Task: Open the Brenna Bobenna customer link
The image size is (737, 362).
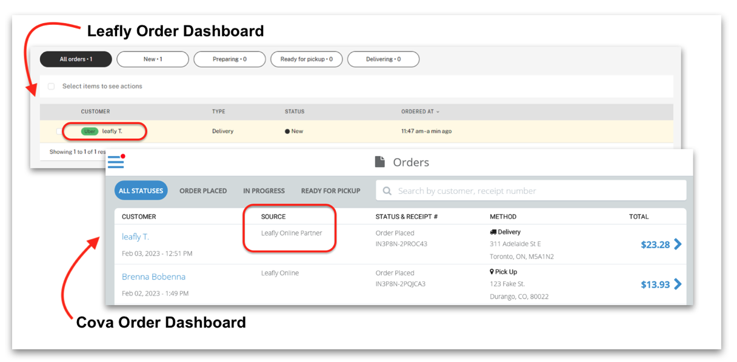Action: point(153,277)
